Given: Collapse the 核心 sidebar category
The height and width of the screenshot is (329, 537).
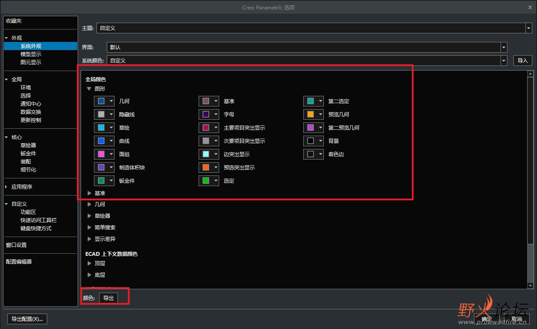Looking at the screenshot, I should pos(6,137).
